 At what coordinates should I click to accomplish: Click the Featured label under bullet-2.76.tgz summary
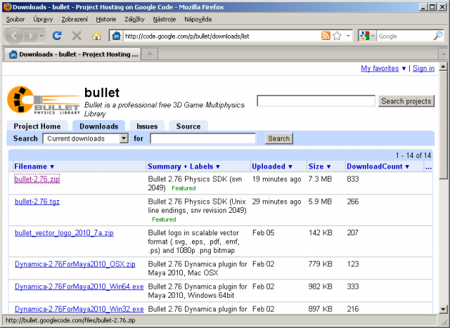pyautogui.click(x=164, y=220)
